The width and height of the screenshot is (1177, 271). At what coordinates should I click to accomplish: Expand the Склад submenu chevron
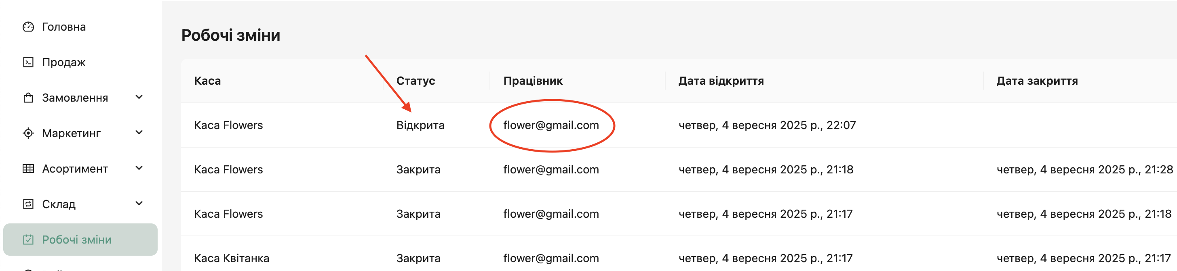139,204
